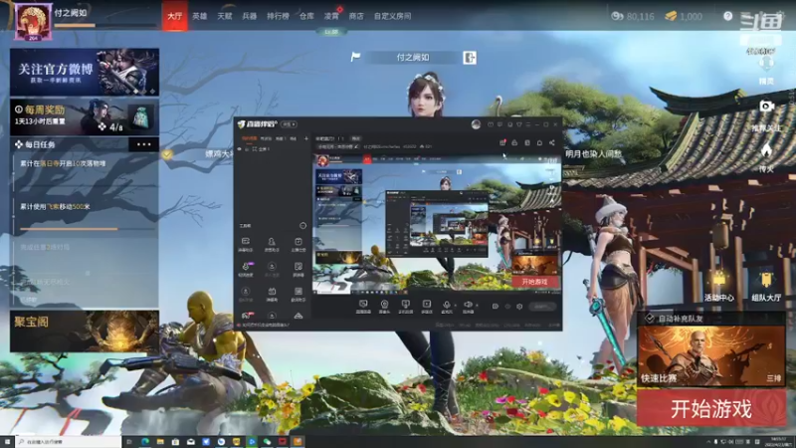This screenshot has height=448, width=796.
Task: Open the toolbox person-shaped tool
Action: (x=272, y=242)
